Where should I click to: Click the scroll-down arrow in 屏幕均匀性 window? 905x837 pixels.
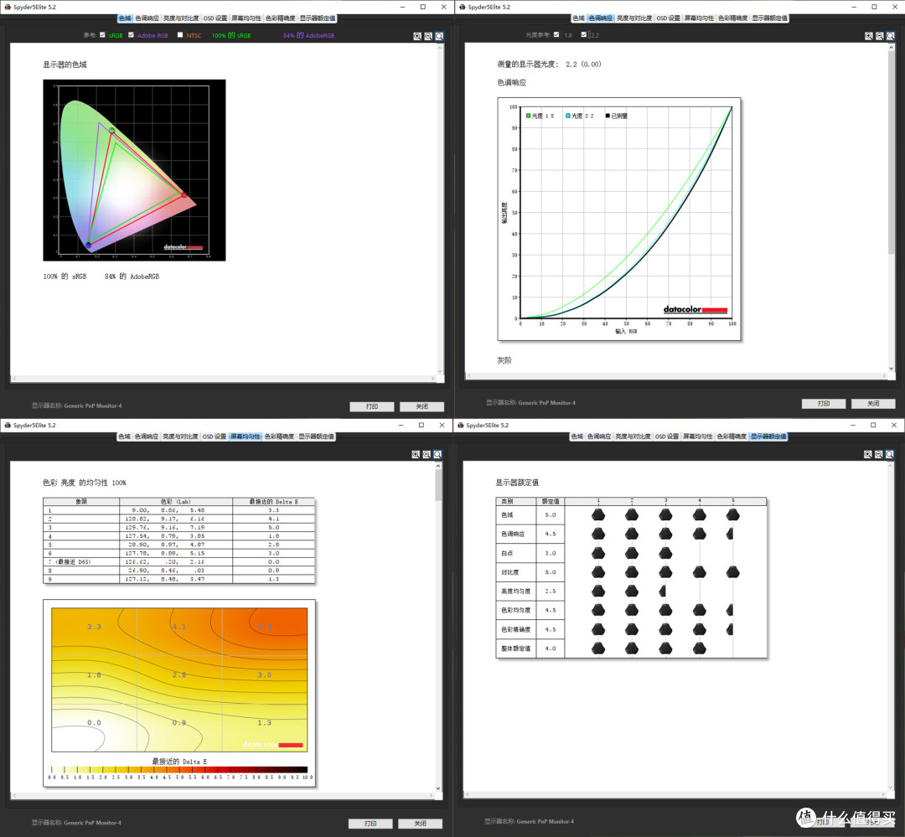click(438, 788)
